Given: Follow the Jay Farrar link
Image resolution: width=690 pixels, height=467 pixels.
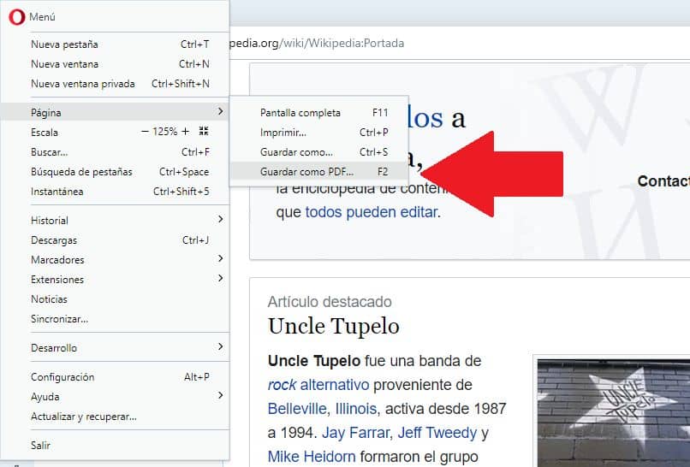Looking at the screenshot, I should pyautogui.click(x=355, y=433).
